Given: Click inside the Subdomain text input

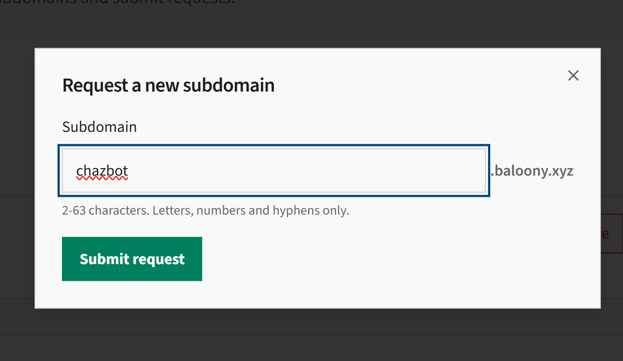Looking at the screenshot, I should click(273, 171).
